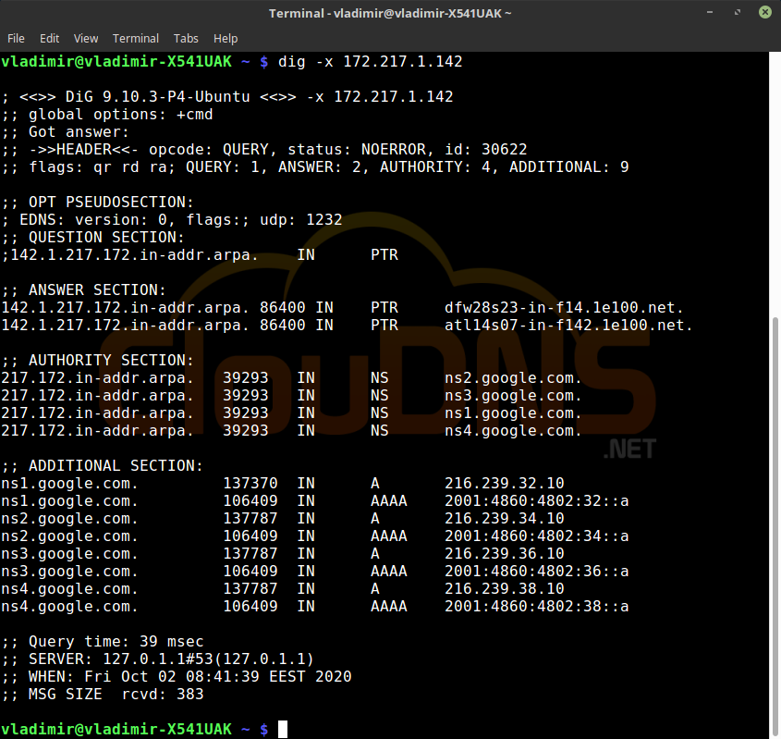Click 'ns3.google.com.' in authority section
This screenshot has width=781, height=739.
coord(513,395)
